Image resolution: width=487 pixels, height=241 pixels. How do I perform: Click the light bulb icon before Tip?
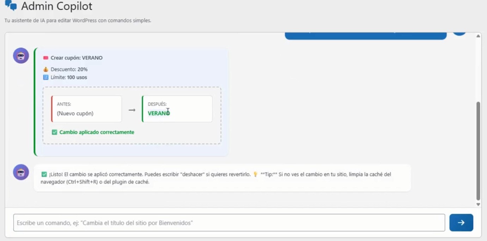tap(256, 174)
